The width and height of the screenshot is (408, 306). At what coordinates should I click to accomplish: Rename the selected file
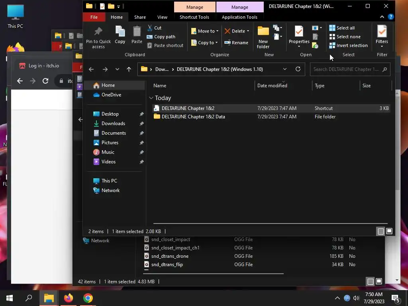tap(236, 43)
